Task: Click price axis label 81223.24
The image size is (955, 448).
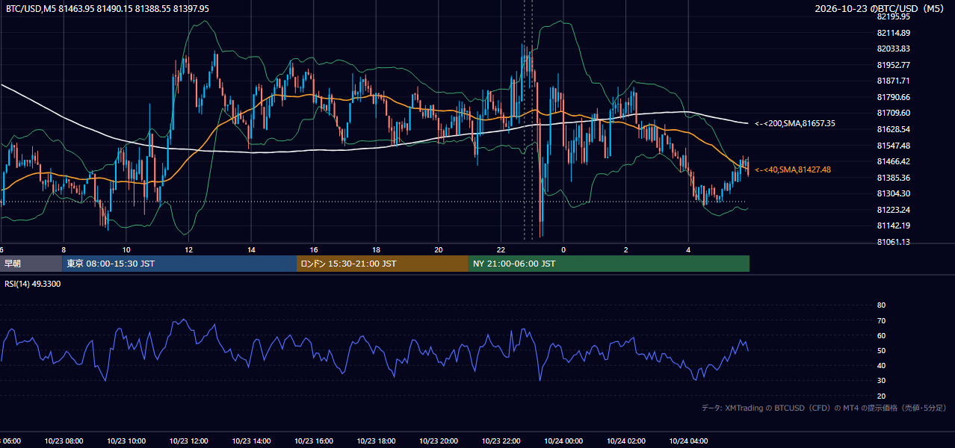Action: pos(894,210)
